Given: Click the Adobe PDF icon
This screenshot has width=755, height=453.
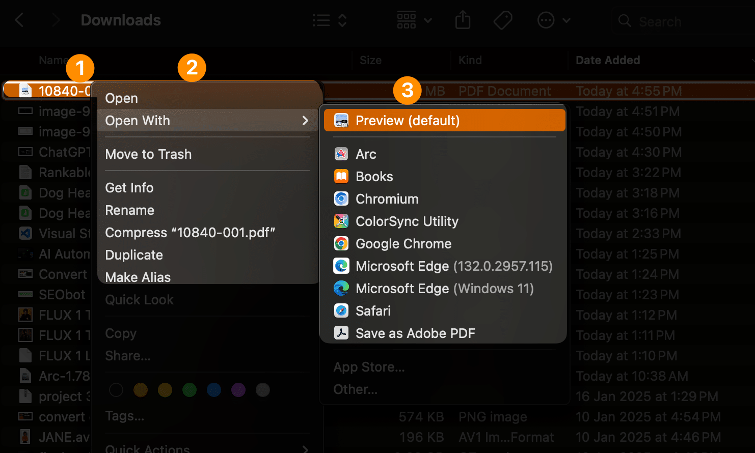Looking at the screenshot, I should pyautogui.click(x=341, y=333).
